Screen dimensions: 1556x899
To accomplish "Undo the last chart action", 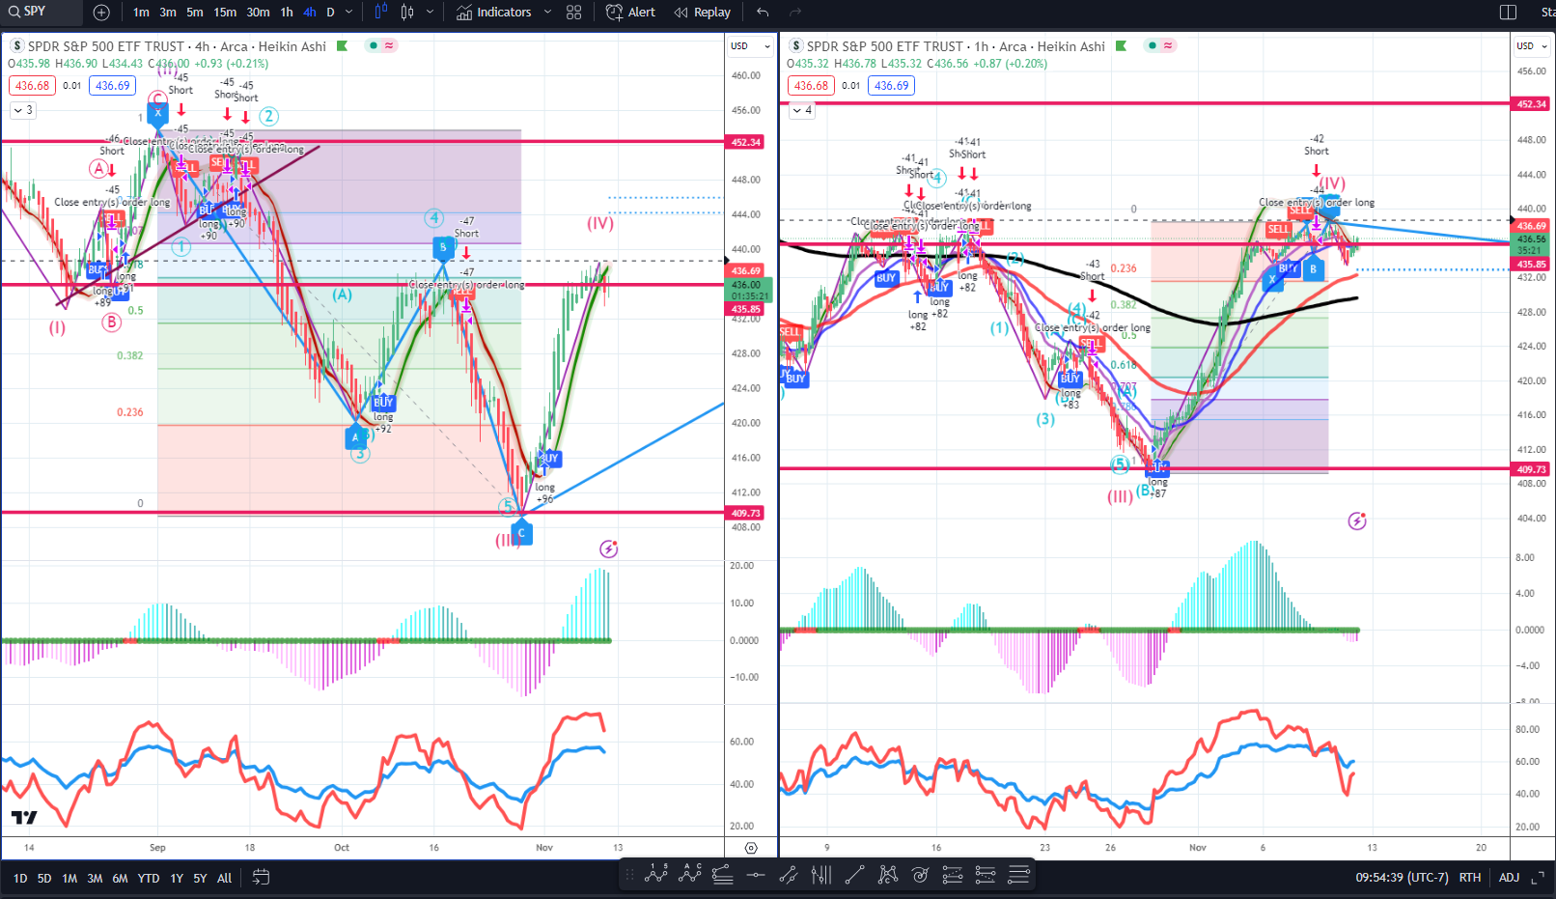I will click(x=763, y=13).
